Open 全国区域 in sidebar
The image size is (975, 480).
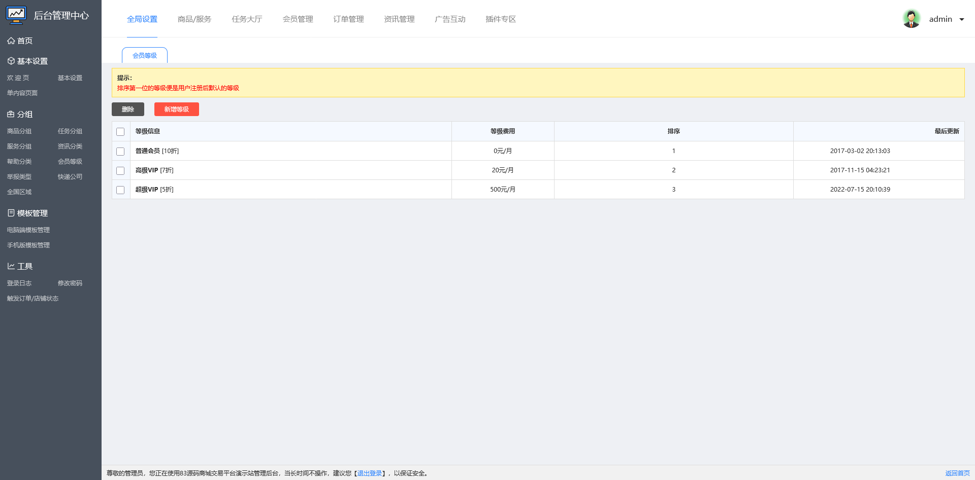(x=19, y=192)
